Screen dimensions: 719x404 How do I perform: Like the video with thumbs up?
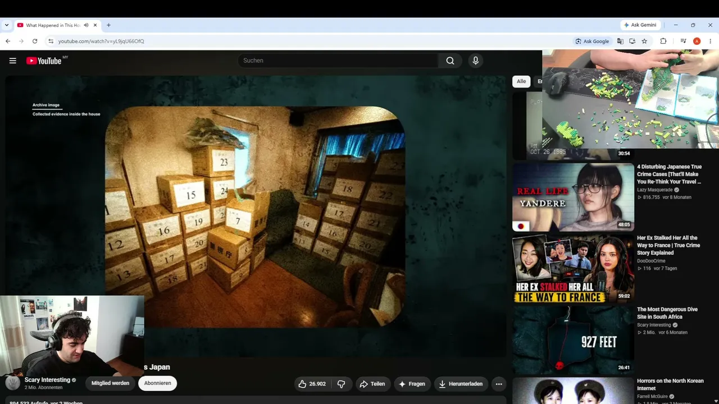click(x=312, y=384)
